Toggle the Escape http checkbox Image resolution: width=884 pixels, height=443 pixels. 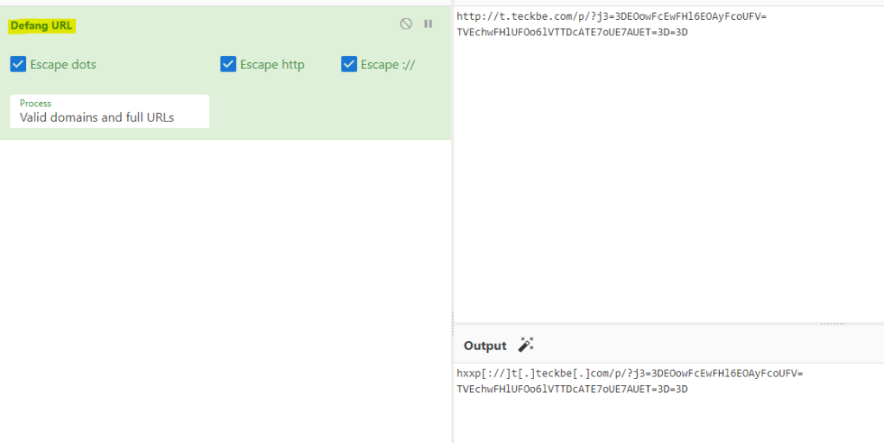228,64
